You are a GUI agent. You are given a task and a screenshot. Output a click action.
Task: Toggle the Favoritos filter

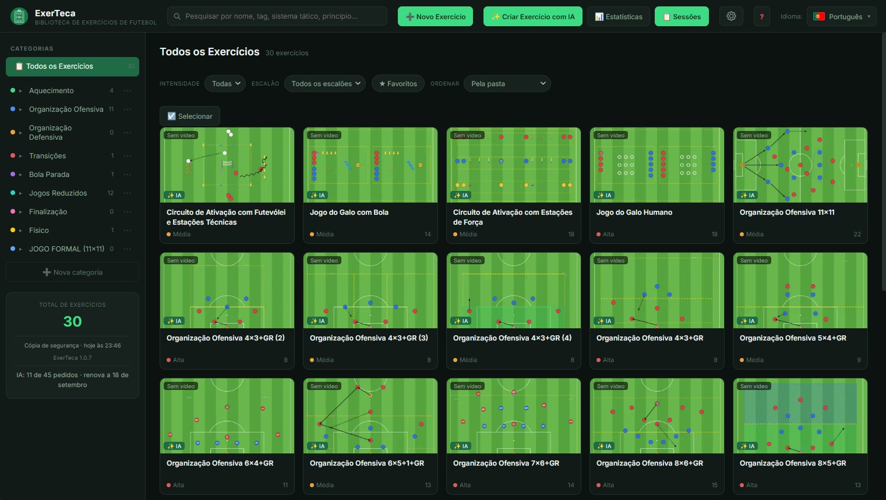[x=398, y=84]
